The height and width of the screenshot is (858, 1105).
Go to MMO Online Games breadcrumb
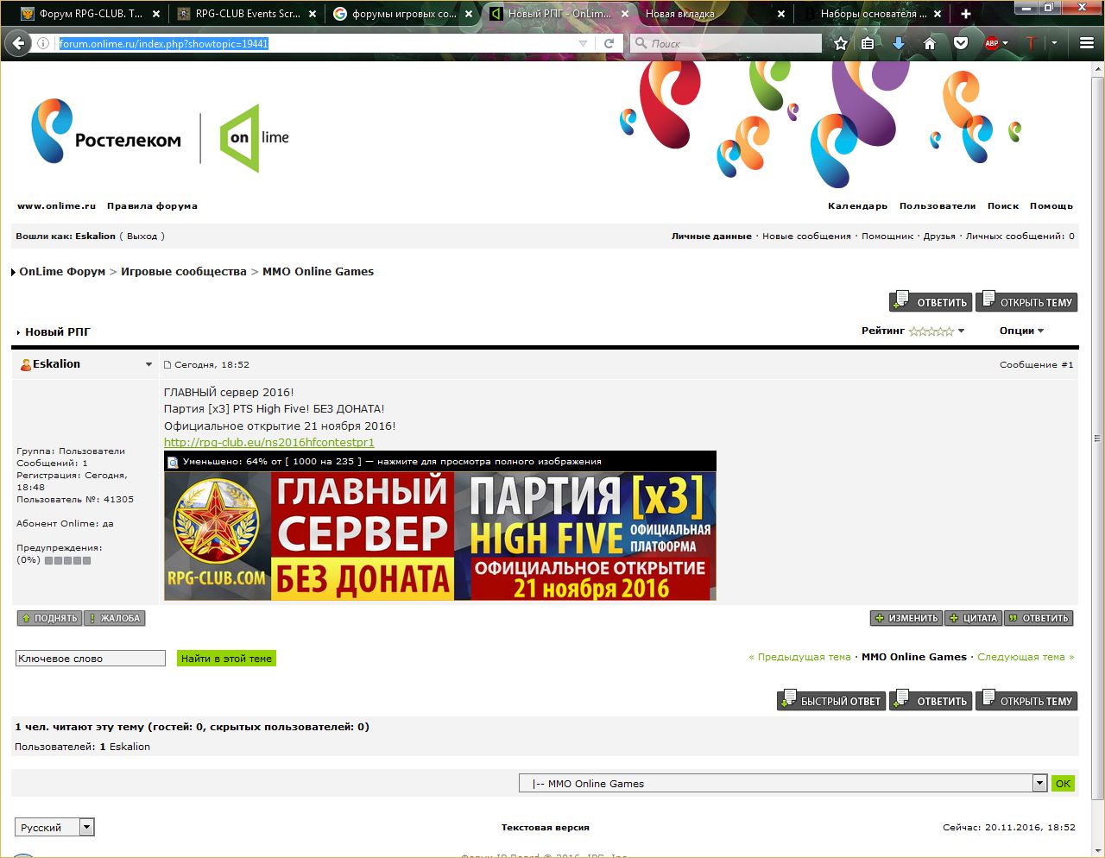(318, 271)
